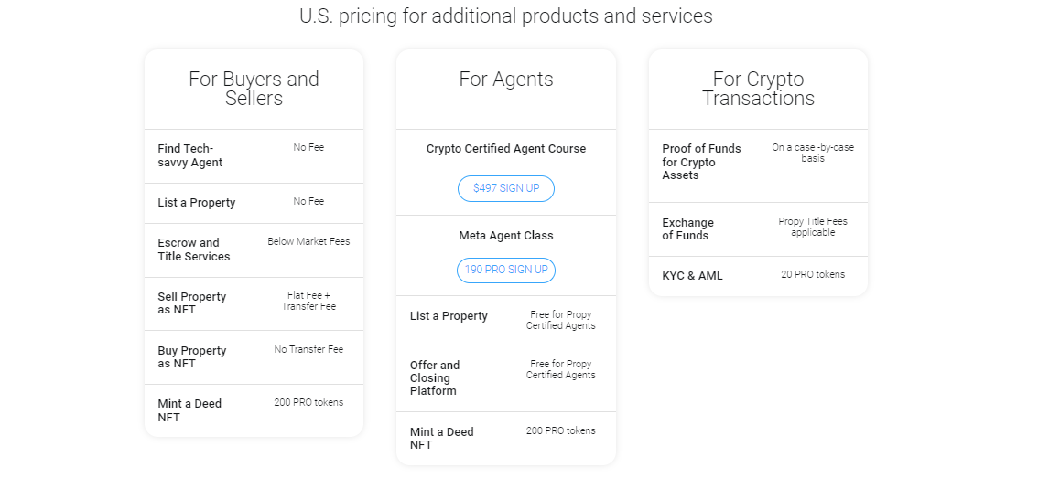
Task: Click the 190 PRO SIGN UP button
Action: [506, 271]
